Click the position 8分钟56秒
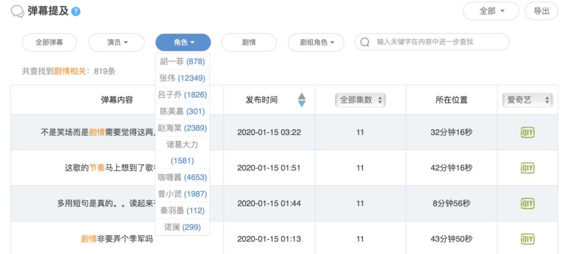 coord(451,203)
